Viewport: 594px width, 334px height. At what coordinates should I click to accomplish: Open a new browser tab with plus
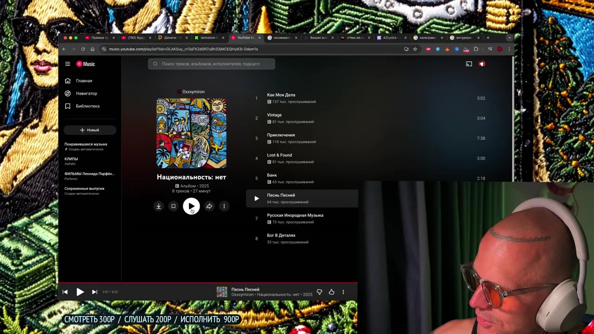point(488,38)
